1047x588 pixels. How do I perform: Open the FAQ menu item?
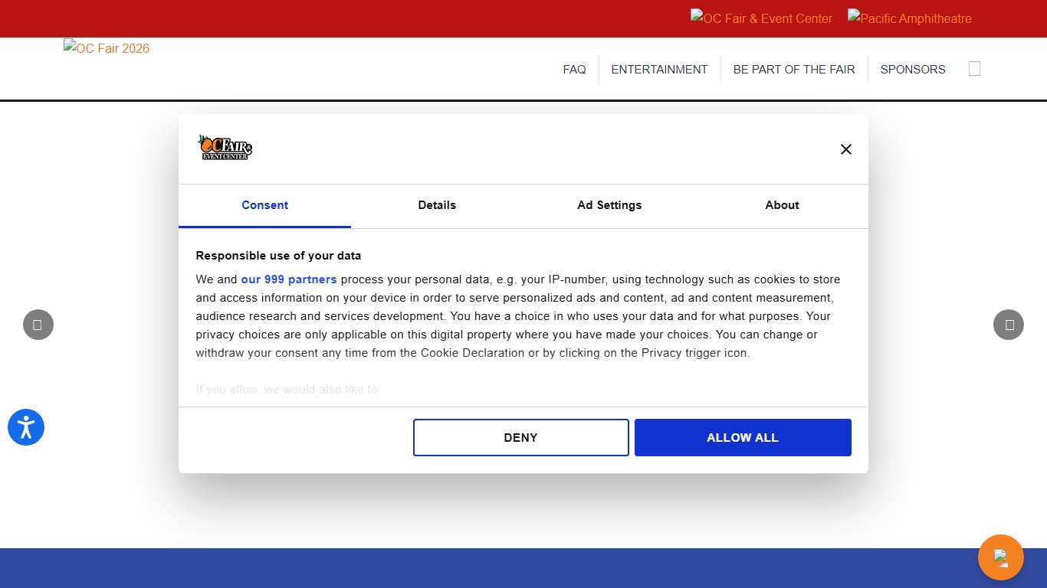574,69
